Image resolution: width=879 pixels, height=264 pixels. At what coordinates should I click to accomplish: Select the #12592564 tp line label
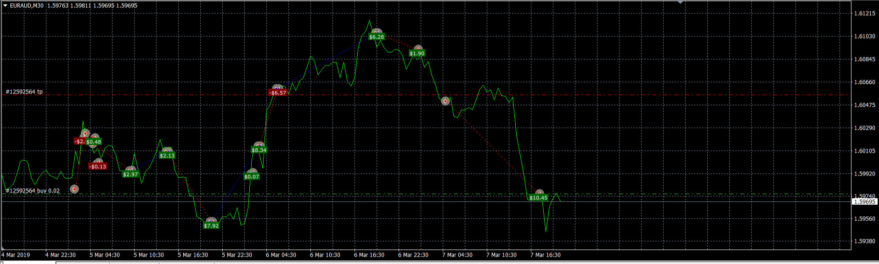coord(24,92)
